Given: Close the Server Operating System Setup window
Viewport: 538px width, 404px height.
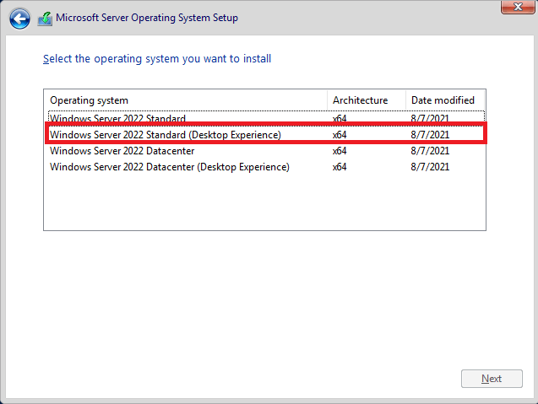Looking at the screenshot, I should pyautogui.click(x=512, y=8).
